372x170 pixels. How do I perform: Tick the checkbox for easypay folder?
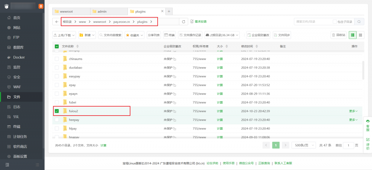point(57,76)
